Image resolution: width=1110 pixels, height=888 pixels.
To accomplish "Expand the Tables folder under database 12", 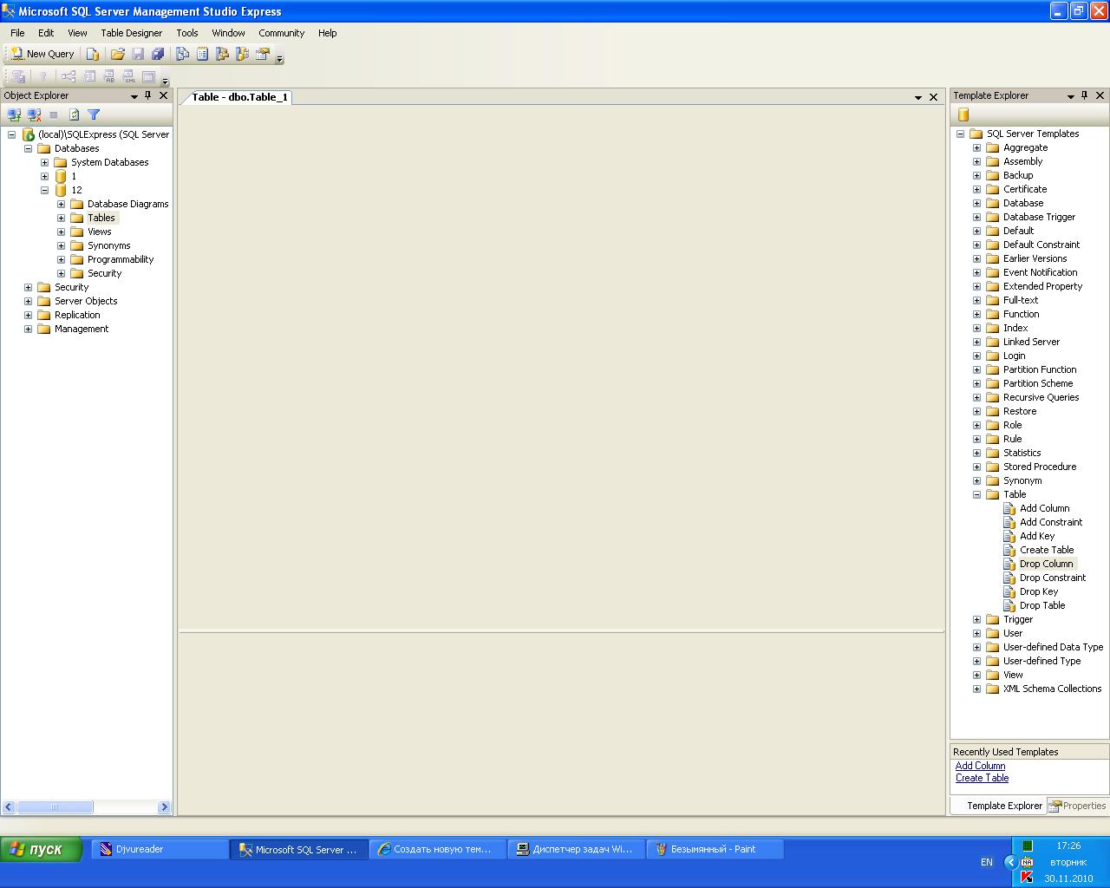I will pos(61,218).
